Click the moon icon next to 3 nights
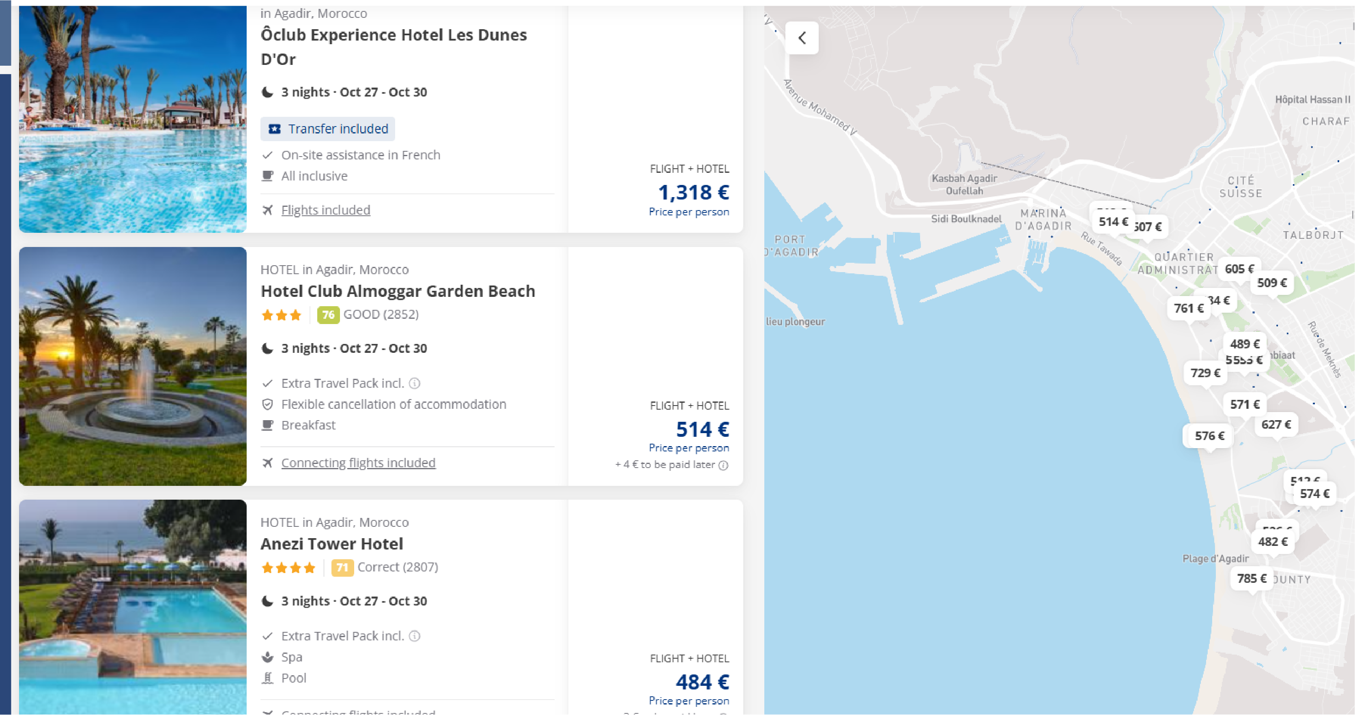The height and width of the screenshot is (715, 1355). (x=268, y=92)
